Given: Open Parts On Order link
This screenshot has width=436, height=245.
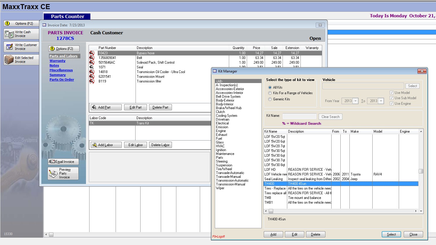Looking at the screenshot, I should [x=62, y=80].
